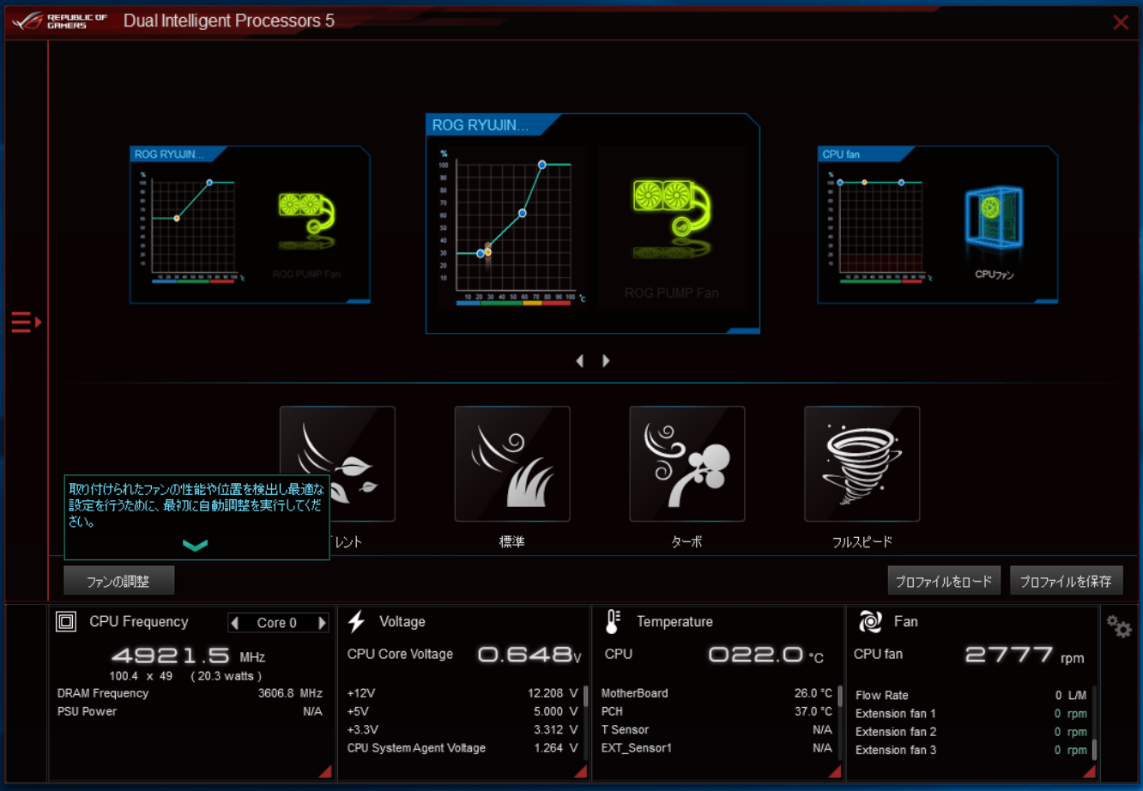
Task: Click the PSU Power row
Action: pyautogui.click(x=190, y=711)
